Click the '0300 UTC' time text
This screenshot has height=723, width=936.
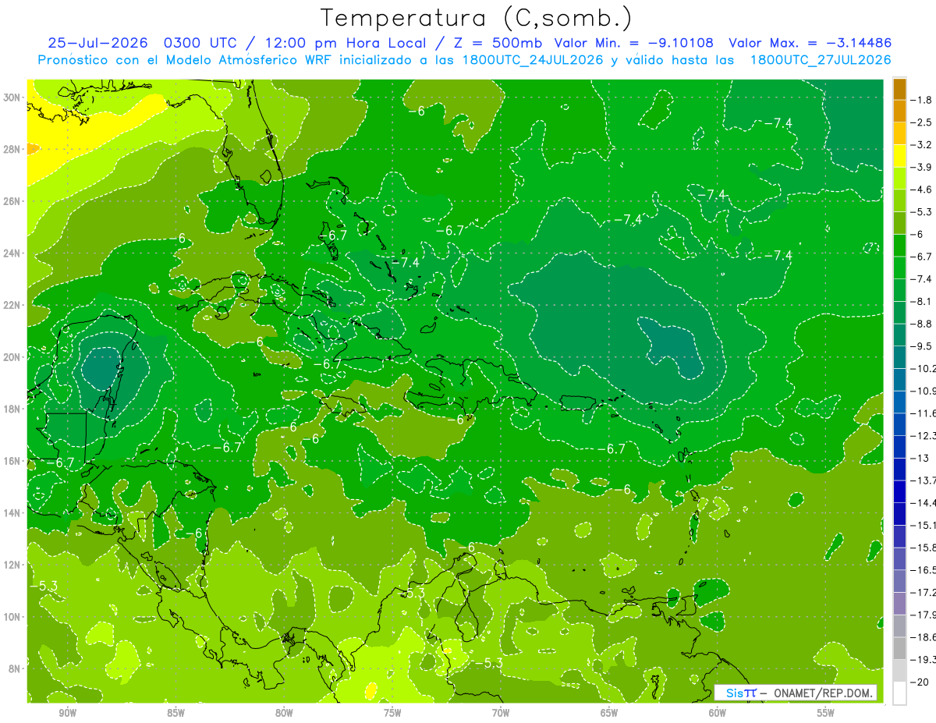point(199,43)
